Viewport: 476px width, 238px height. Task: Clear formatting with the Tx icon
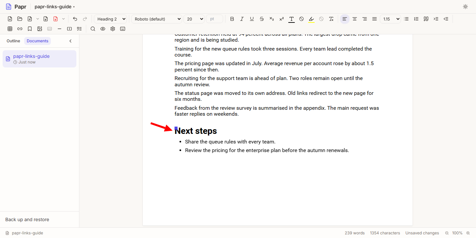pos(331,19)
